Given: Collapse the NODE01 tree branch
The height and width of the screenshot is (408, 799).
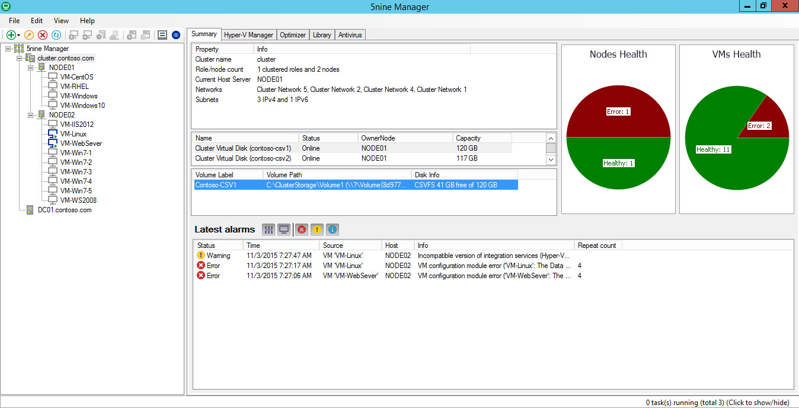Looking at the screenshot, I should point(31,68).
